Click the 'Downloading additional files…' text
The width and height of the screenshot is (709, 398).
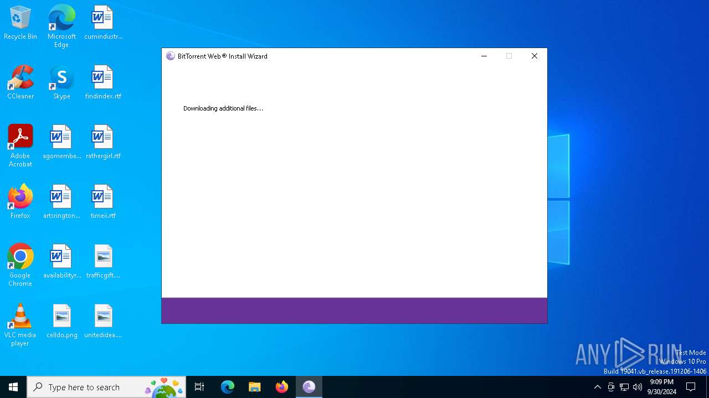[223, 108]
